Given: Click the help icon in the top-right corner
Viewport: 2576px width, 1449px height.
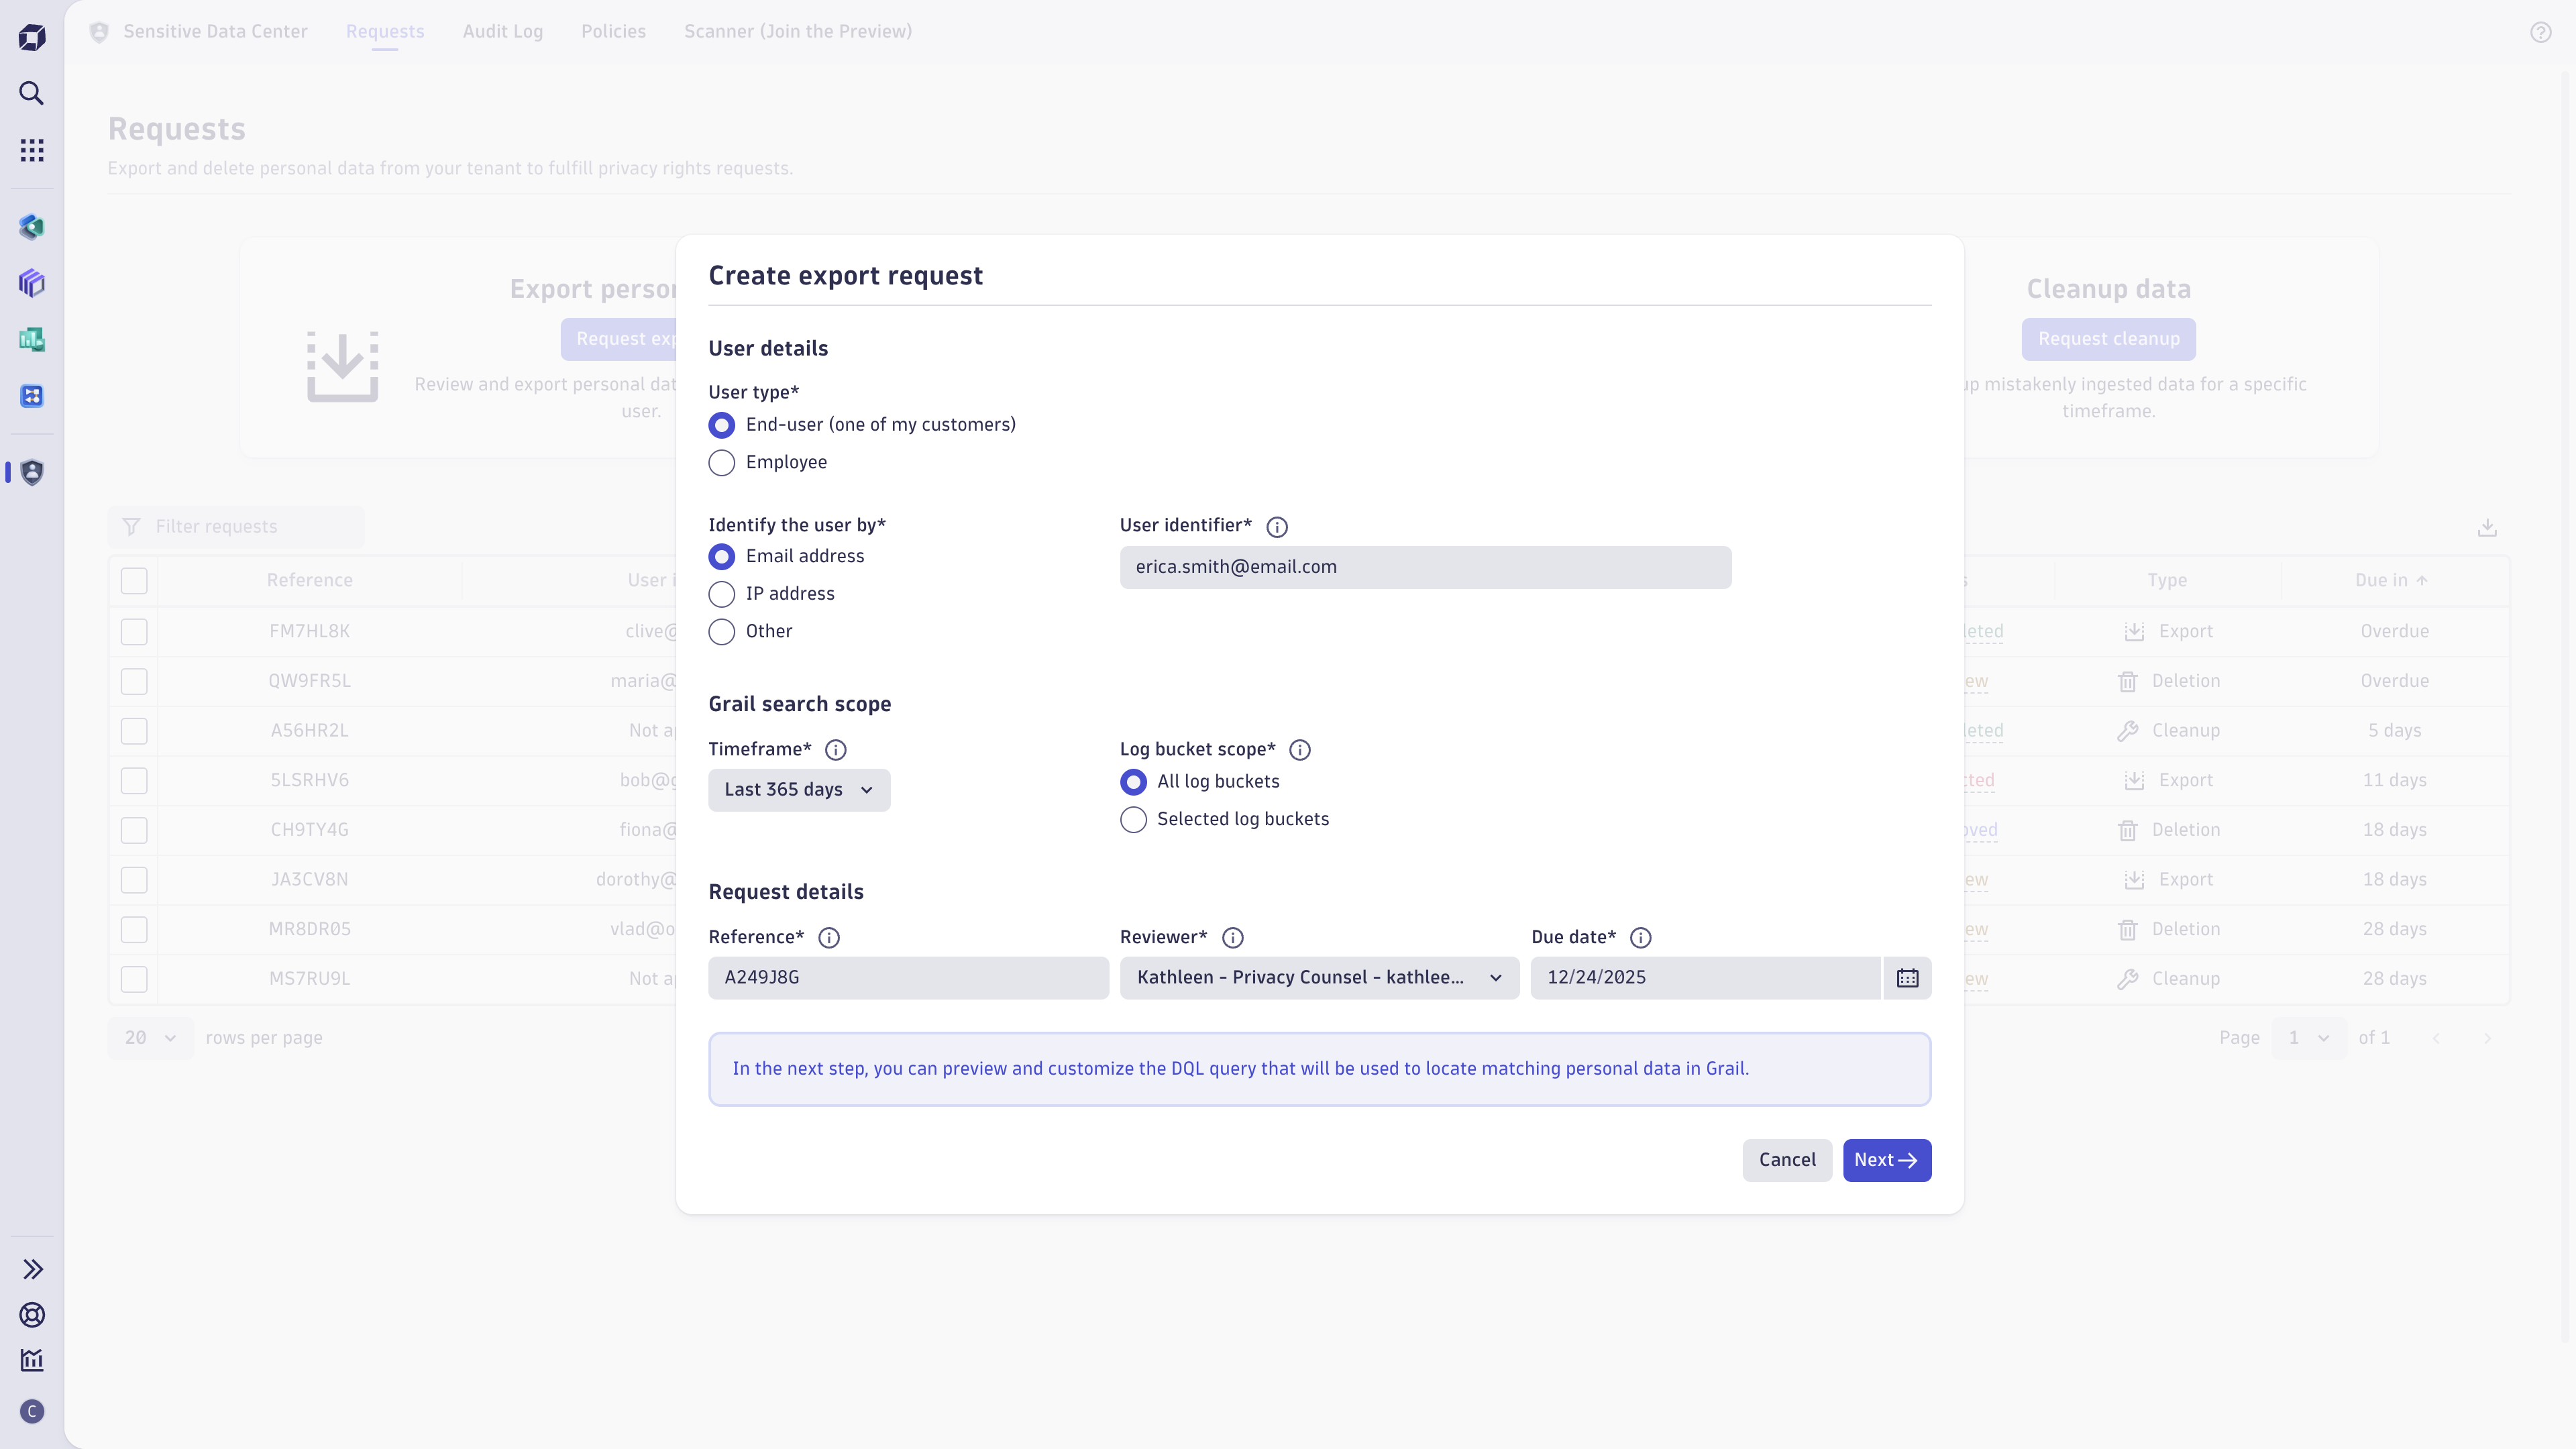Looking at the screenshot, I should tap(2542, 31).
